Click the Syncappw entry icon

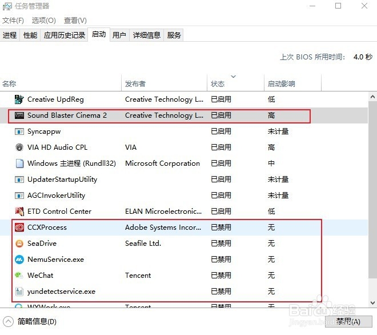click(19, 131)
